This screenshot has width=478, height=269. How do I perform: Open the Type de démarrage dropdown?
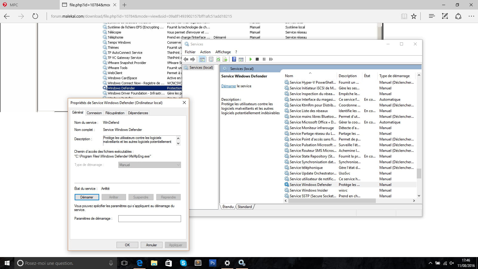[x=149, y=165]
